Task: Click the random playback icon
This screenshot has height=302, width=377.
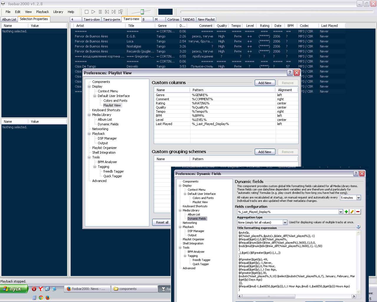Action: 120,12
